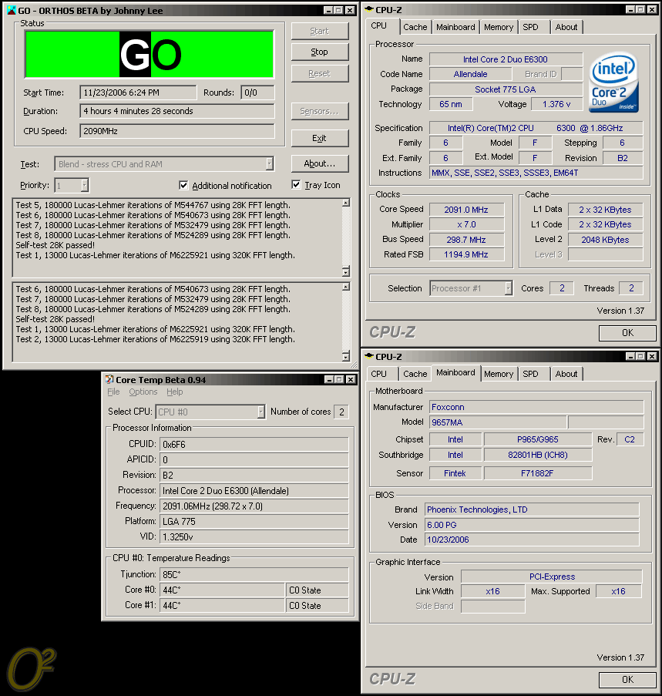Click the Number of cores field in Core Temp
The width and height of the screenshot is (662, 696).
pos(341,412)
